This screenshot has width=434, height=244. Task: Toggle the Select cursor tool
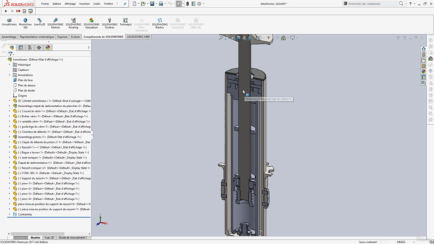[x=178, y=3]
